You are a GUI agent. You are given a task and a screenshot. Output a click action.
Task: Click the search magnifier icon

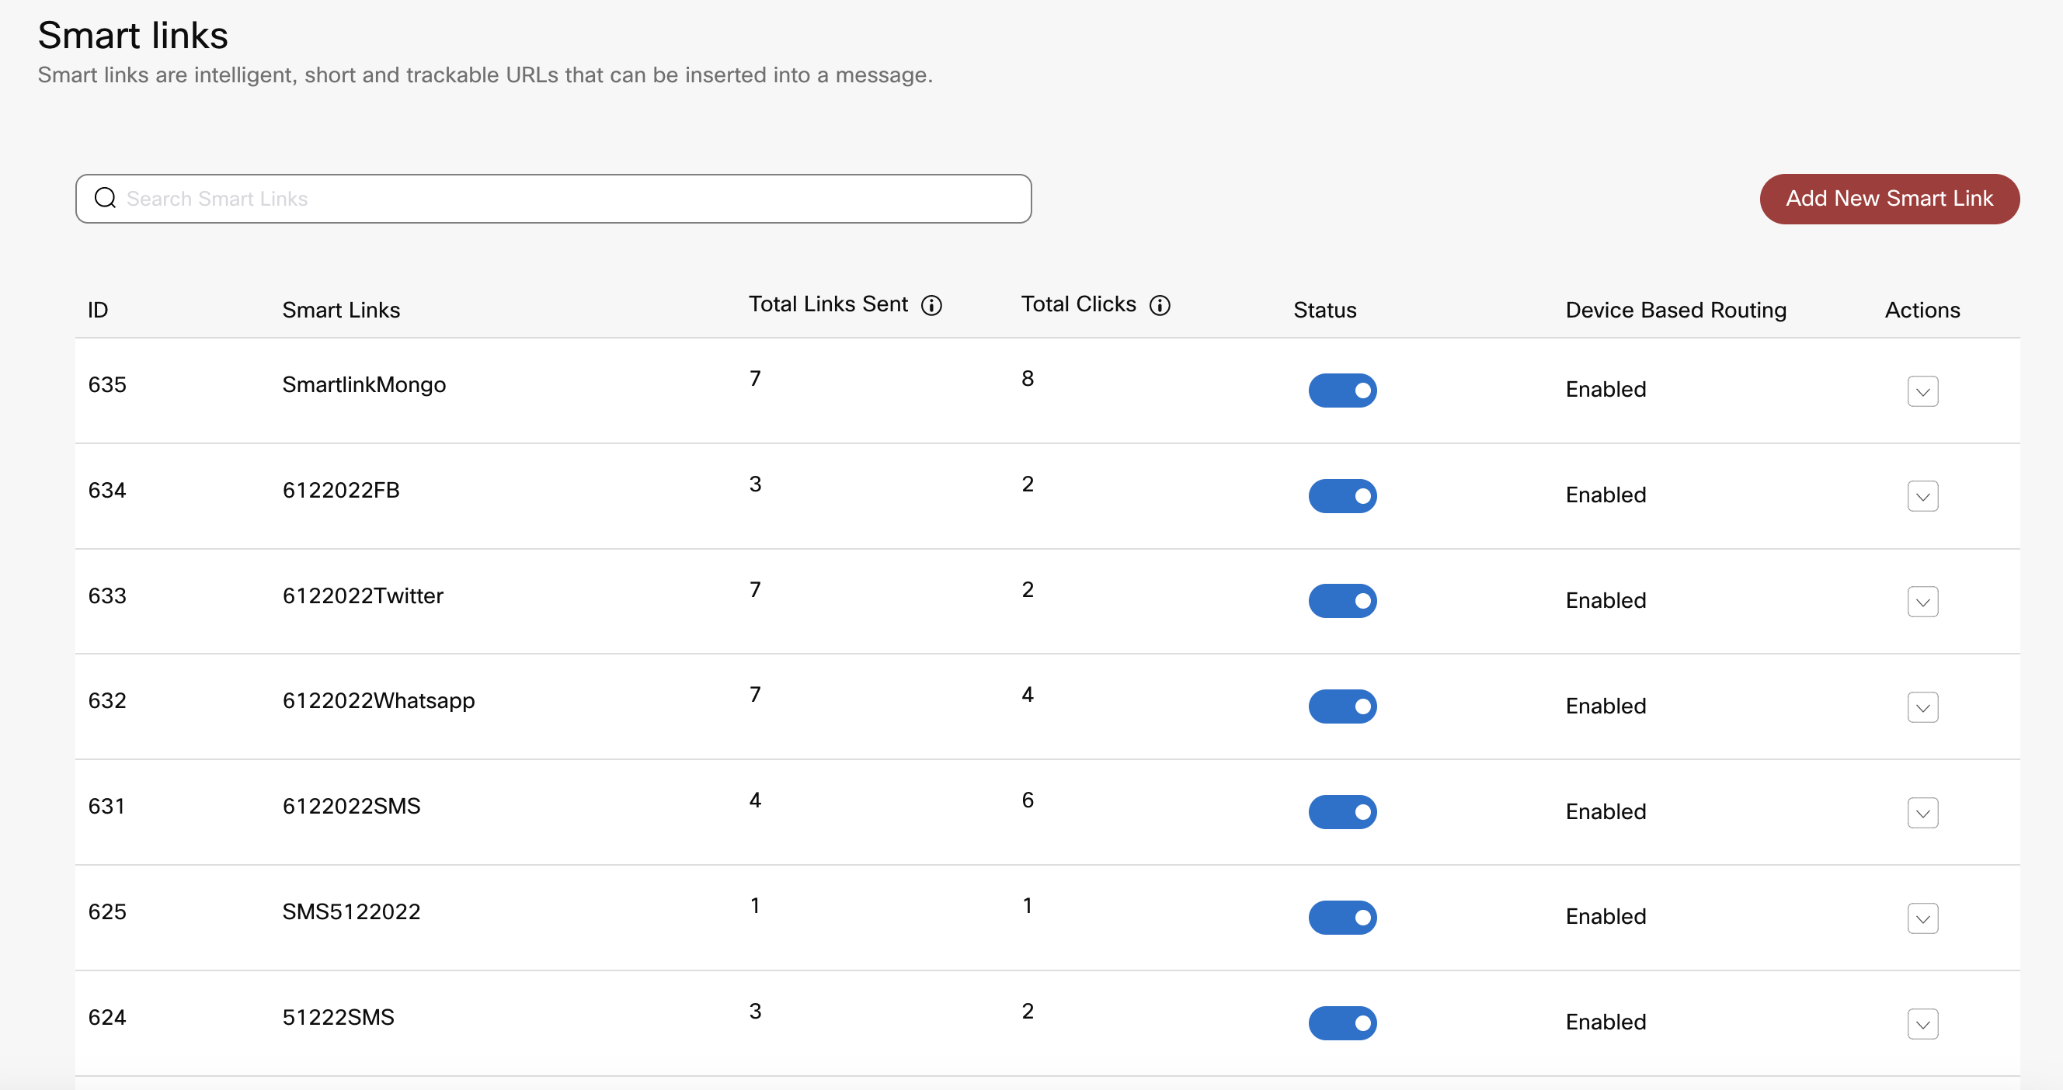(x=105, y=198)
